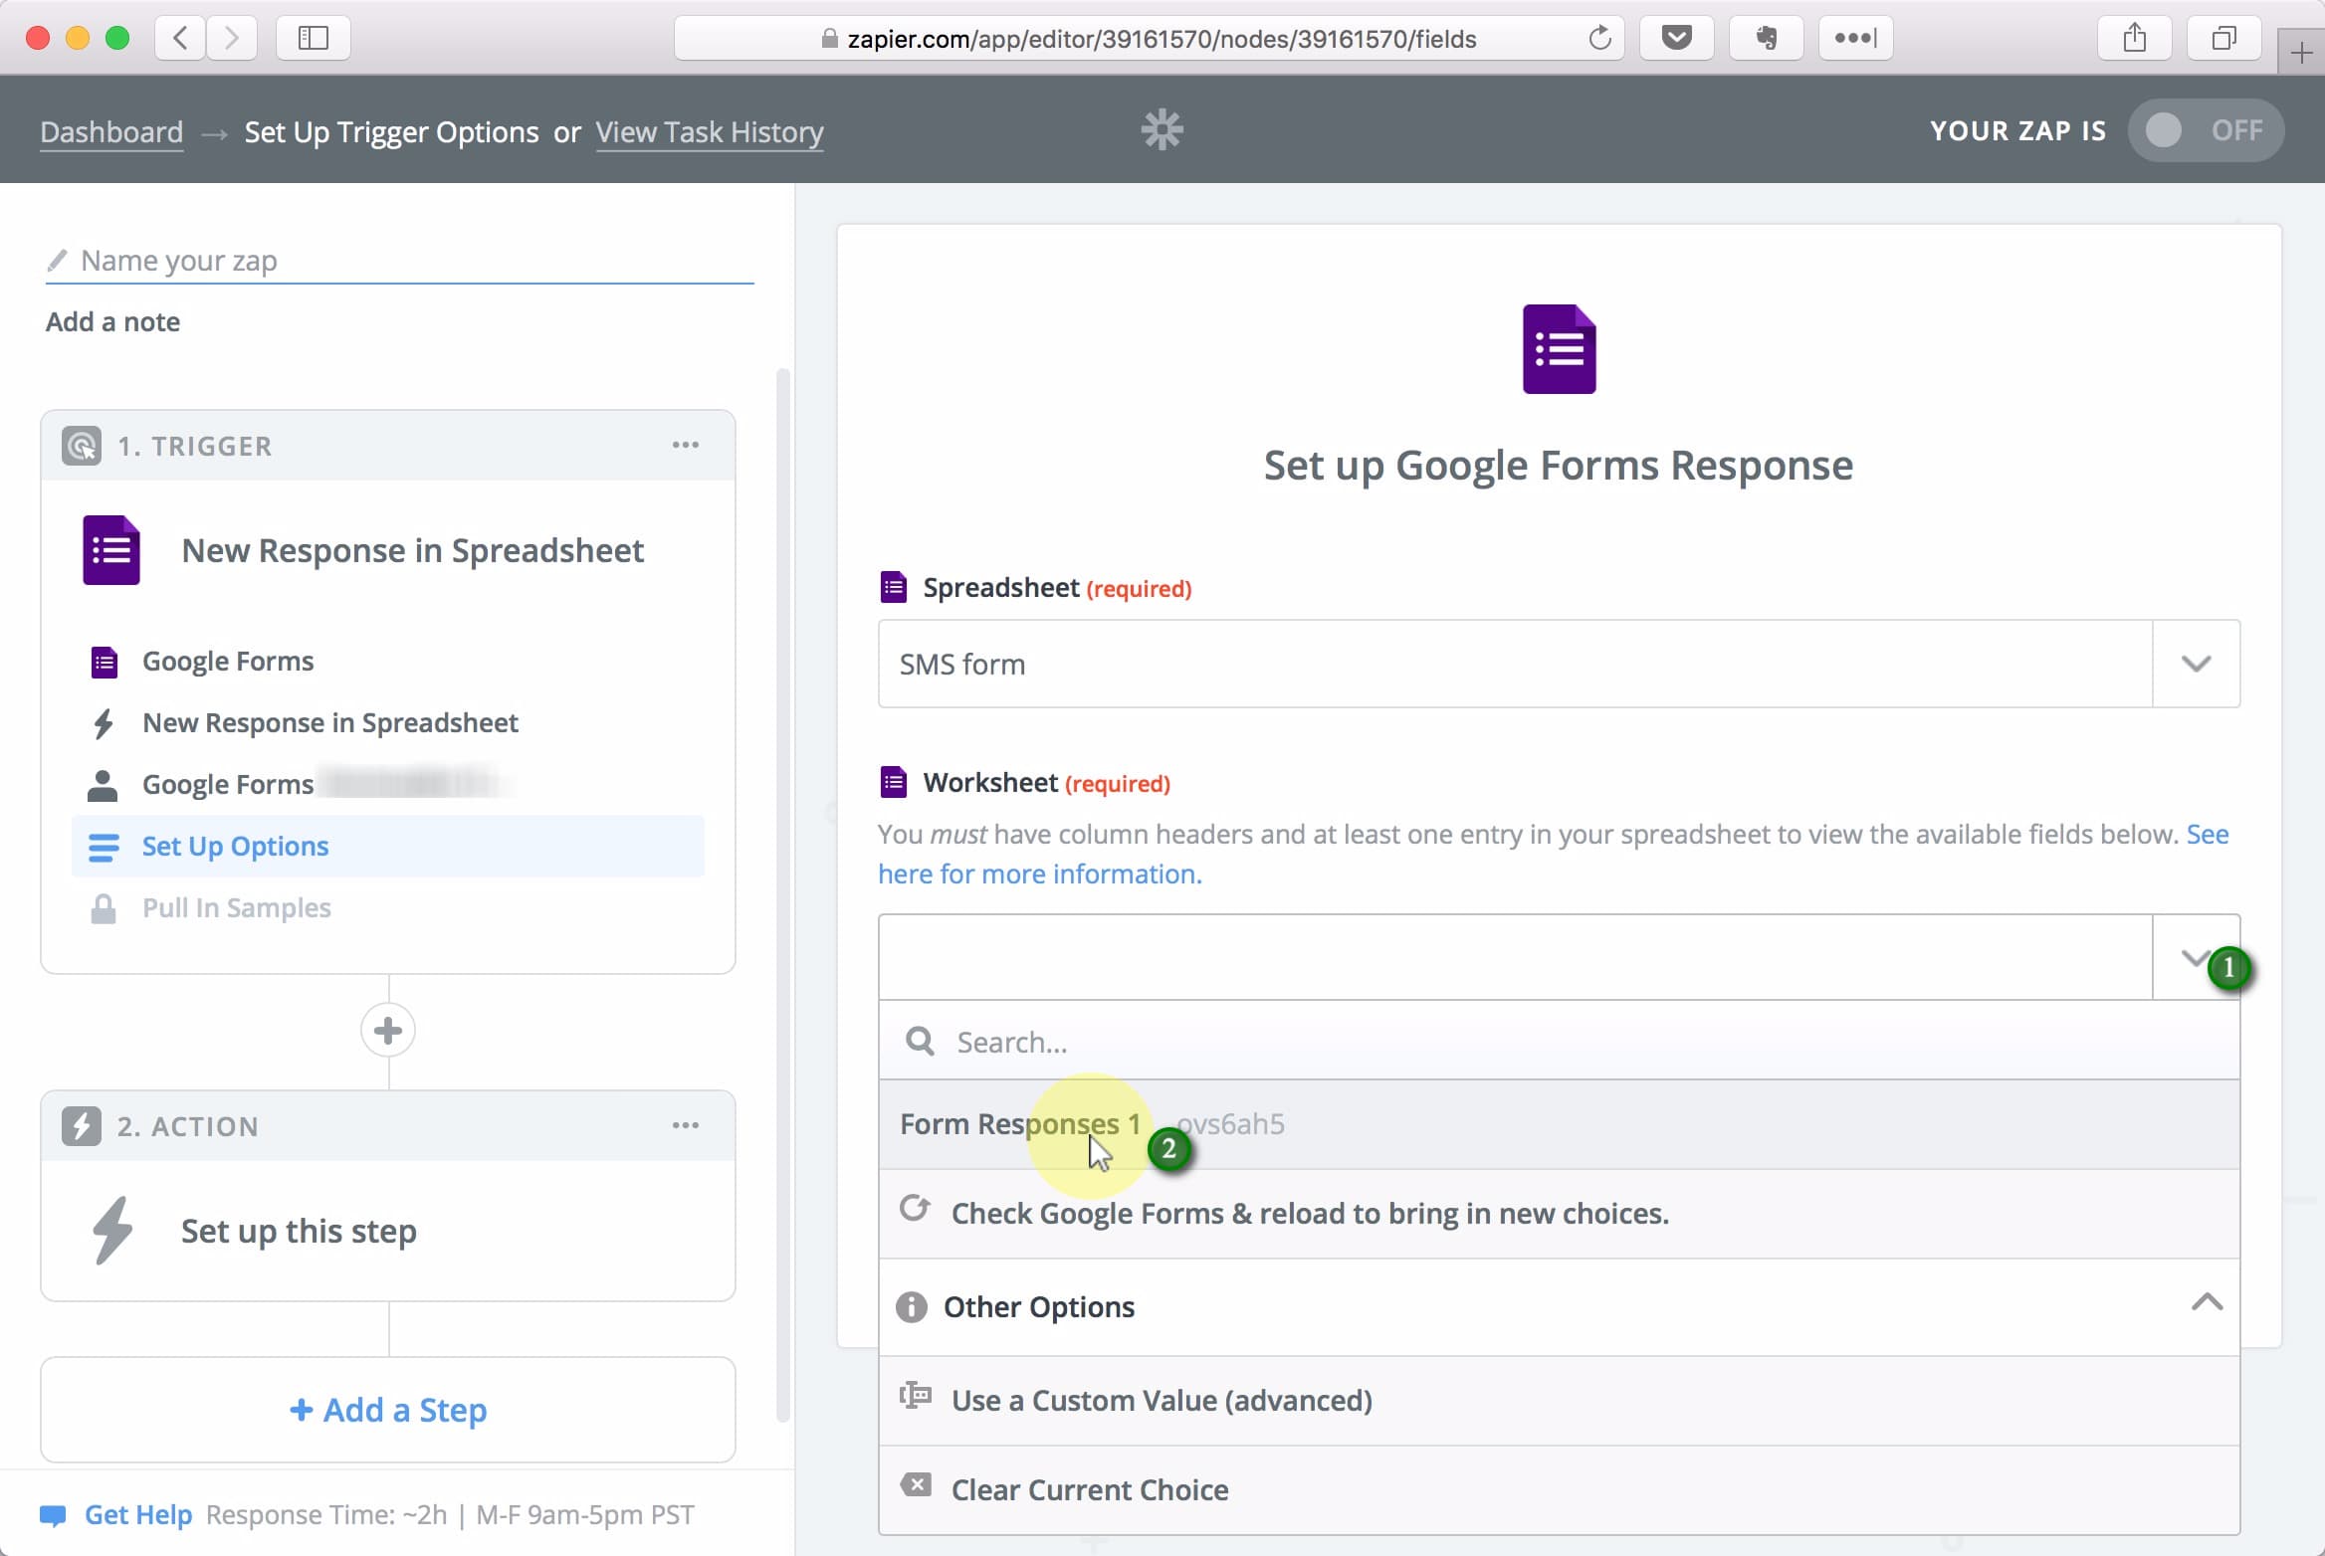Collapse the Other Options section
The height and width of the screenshot is (1556, 2325).
(2207, 1303)
